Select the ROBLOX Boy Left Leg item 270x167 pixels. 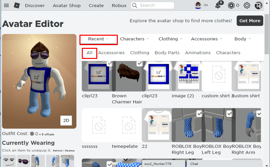(x=216, y=125)
